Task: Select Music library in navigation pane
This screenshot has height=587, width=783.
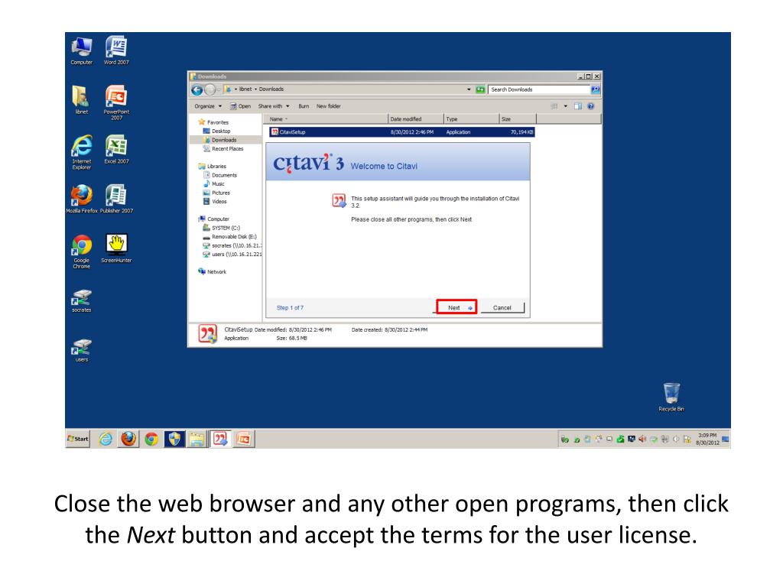Action: click(x=214, y=184)
